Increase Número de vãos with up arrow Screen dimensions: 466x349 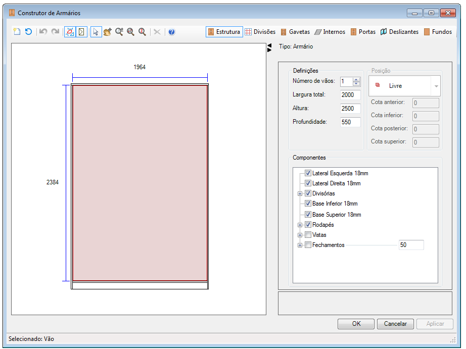pyautogui.click(x=356, y=80)
